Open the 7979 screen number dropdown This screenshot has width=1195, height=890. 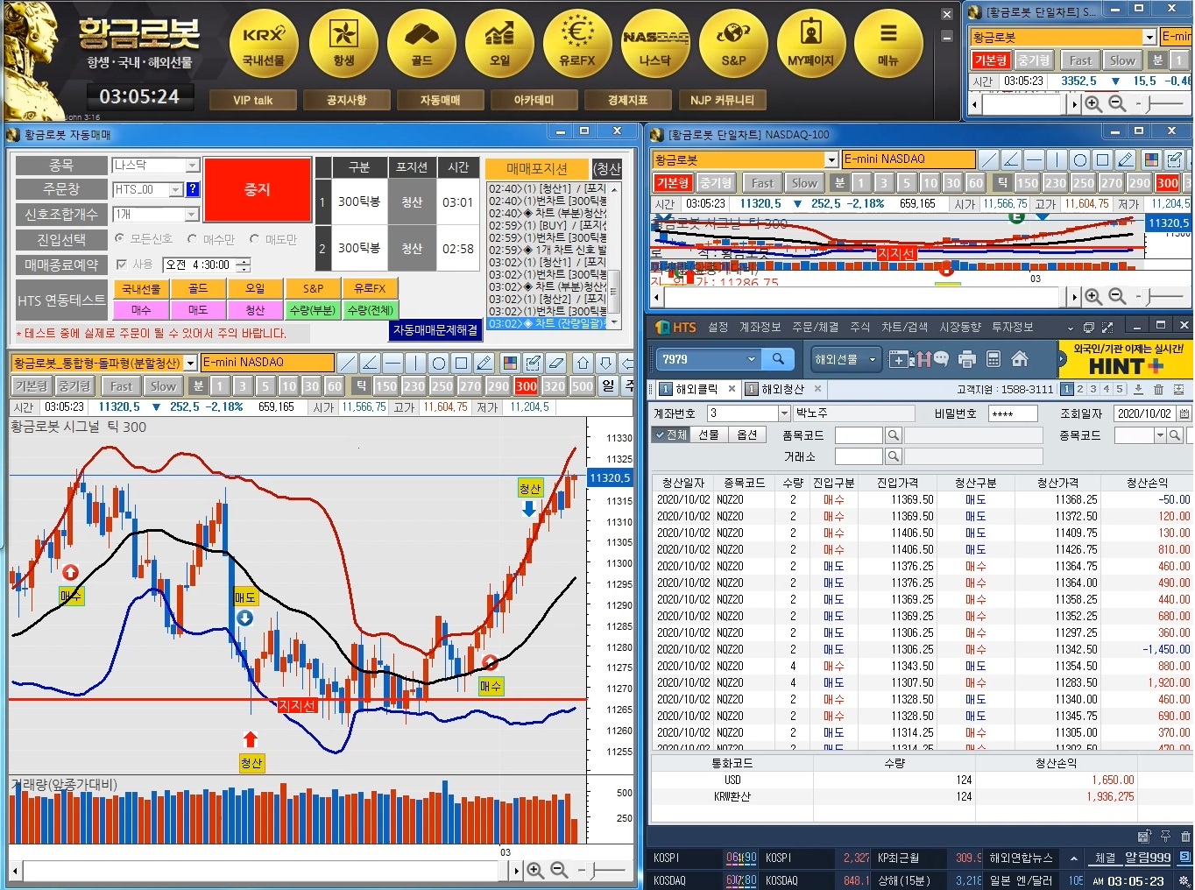pos(751,359)
